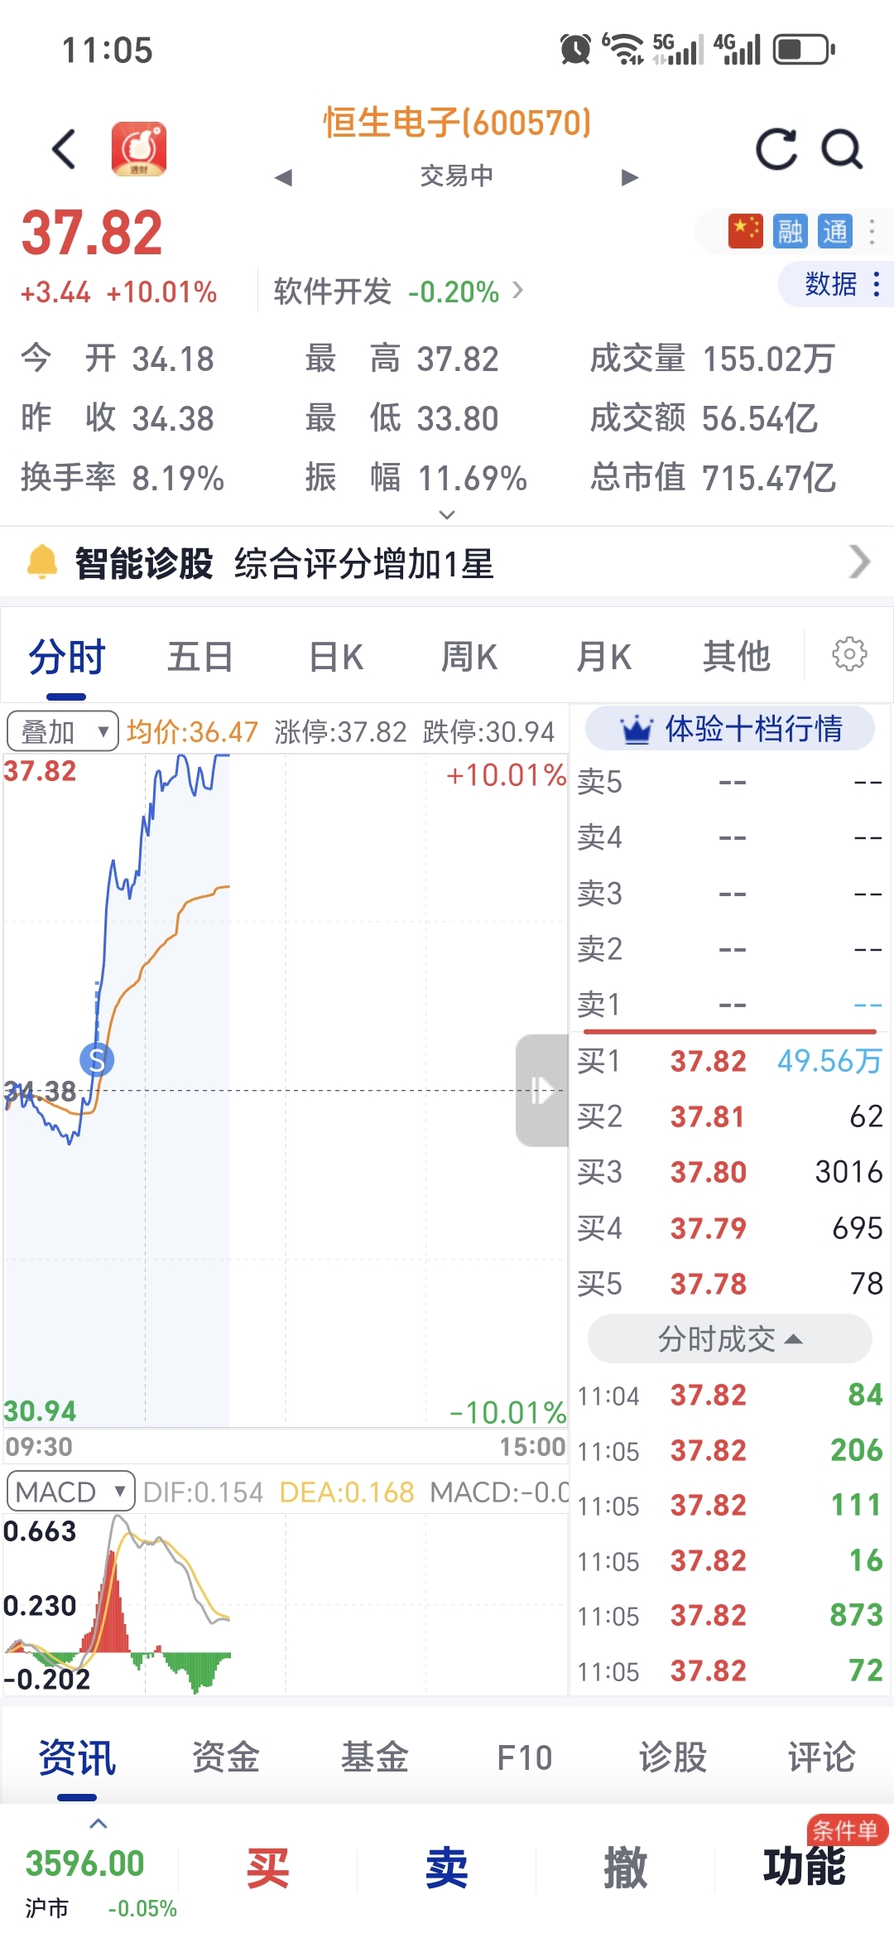Viewport: 894px width, 1938px height.
Task: Tap the WiFi status icon
Action: click(623, 49)
